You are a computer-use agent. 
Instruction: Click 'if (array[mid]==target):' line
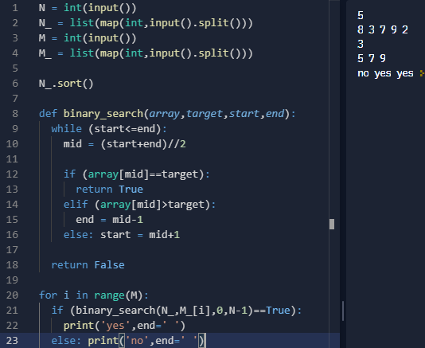coord(137,174)
